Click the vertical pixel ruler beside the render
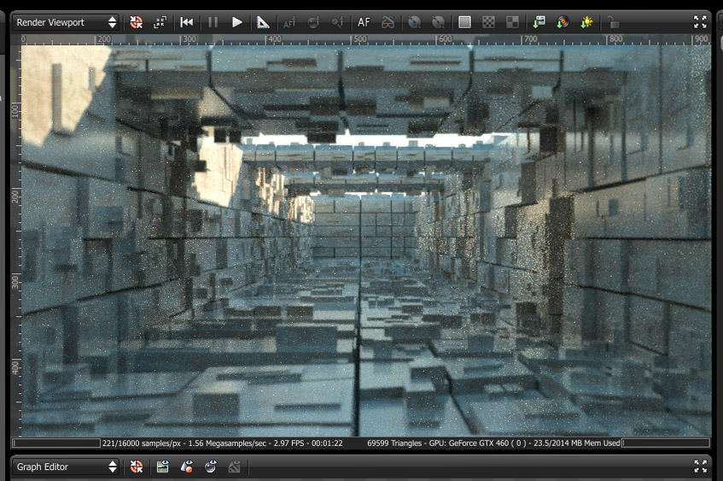Screen dimensions: 723x481 pos(16,240)
